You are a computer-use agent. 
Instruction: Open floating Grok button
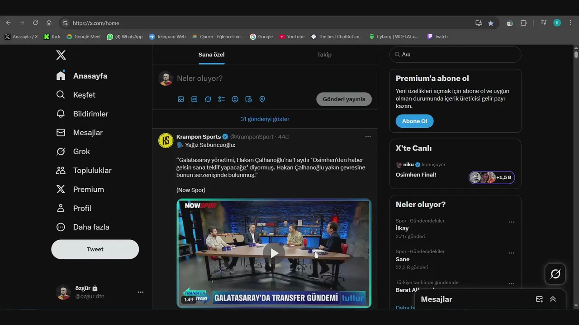555,274
